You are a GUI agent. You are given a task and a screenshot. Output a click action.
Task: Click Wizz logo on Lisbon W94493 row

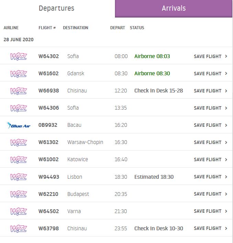(19, 177)
